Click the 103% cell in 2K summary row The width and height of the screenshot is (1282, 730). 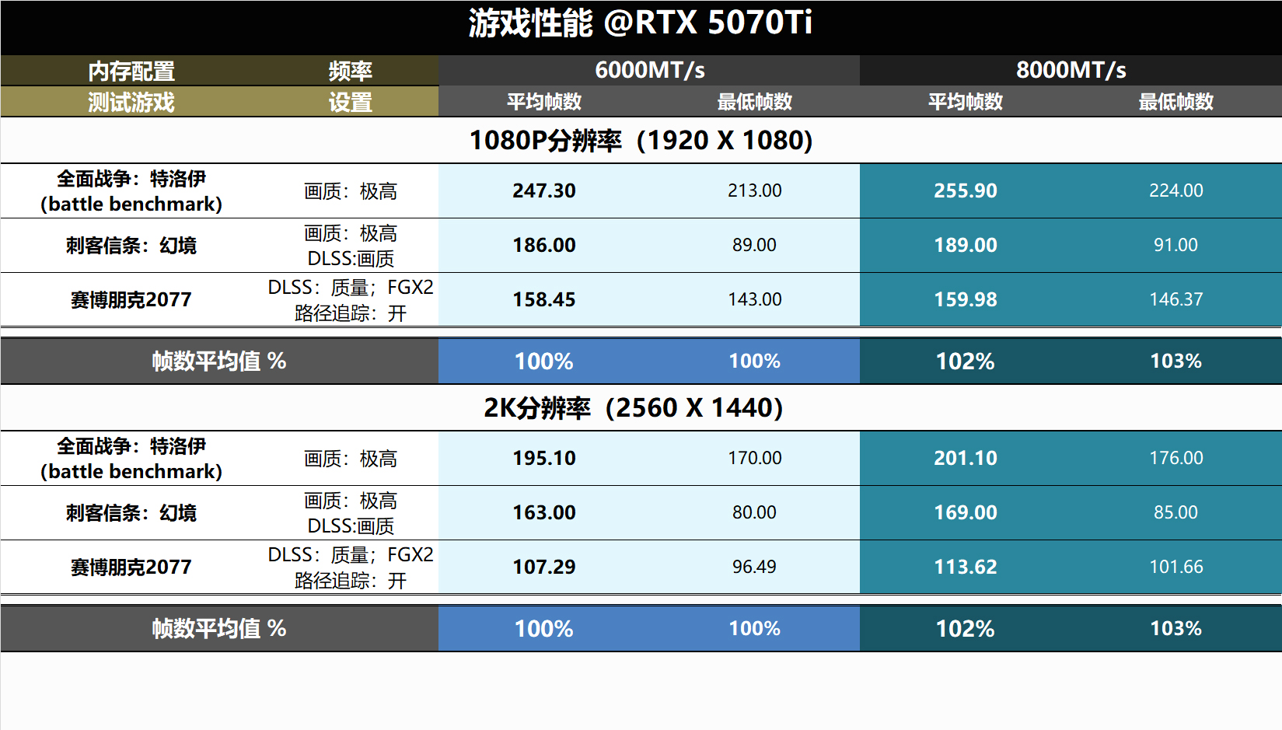click(1176, 628)
